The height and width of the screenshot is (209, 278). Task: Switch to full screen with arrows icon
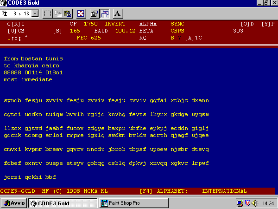(80, 13)
